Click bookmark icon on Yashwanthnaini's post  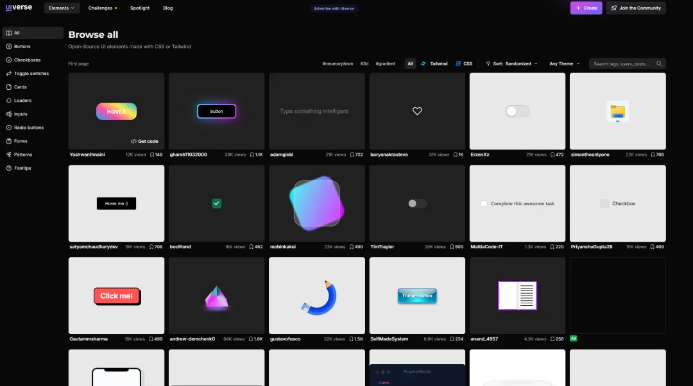(152, 155)
